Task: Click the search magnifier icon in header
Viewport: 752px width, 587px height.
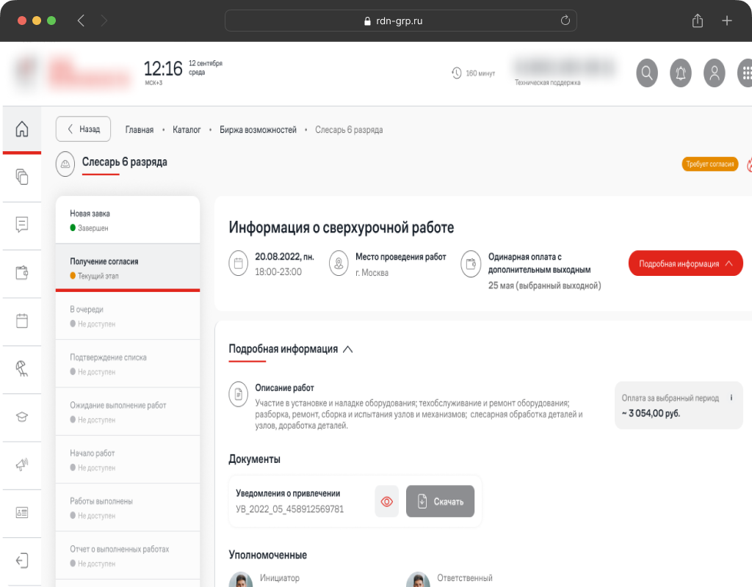Action: (647, 73)
